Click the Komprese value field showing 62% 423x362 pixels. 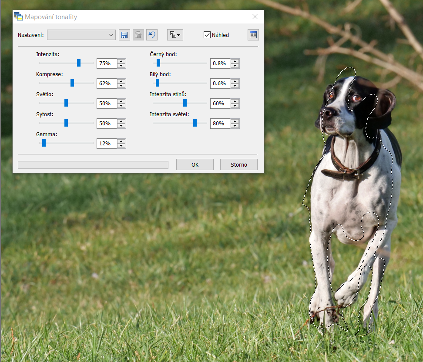click(107, 84)
